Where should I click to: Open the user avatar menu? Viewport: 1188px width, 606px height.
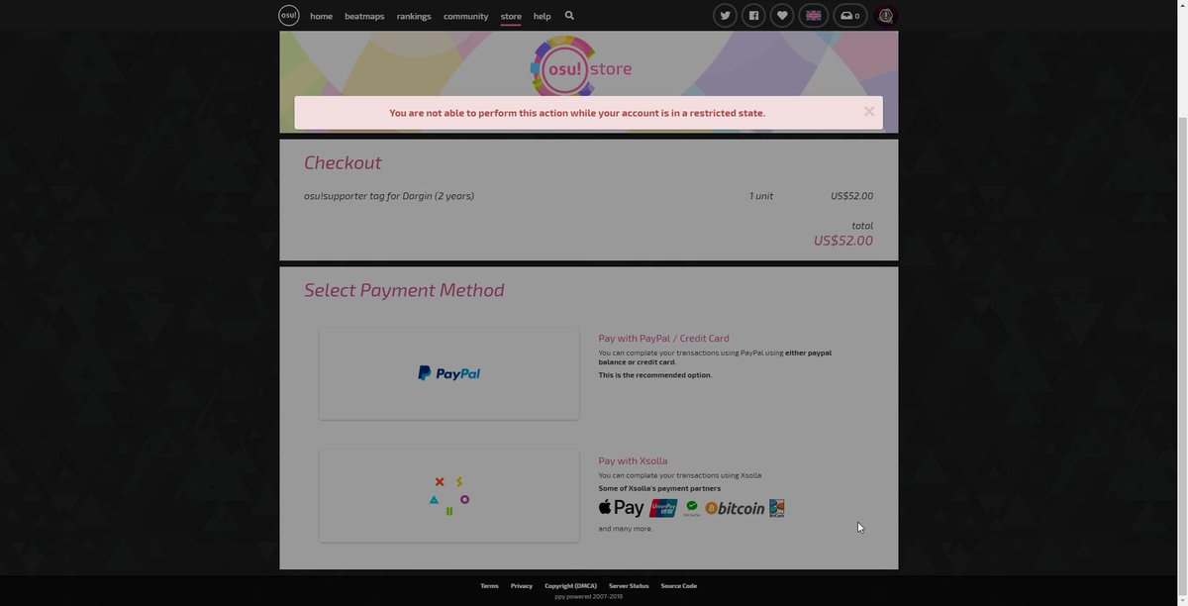885,16
